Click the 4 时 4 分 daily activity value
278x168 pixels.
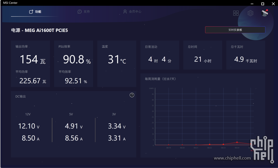click(160, 60)
